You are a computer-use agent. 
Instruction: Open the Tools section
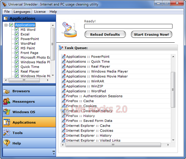pyautogui.click(x=29, y=132)
